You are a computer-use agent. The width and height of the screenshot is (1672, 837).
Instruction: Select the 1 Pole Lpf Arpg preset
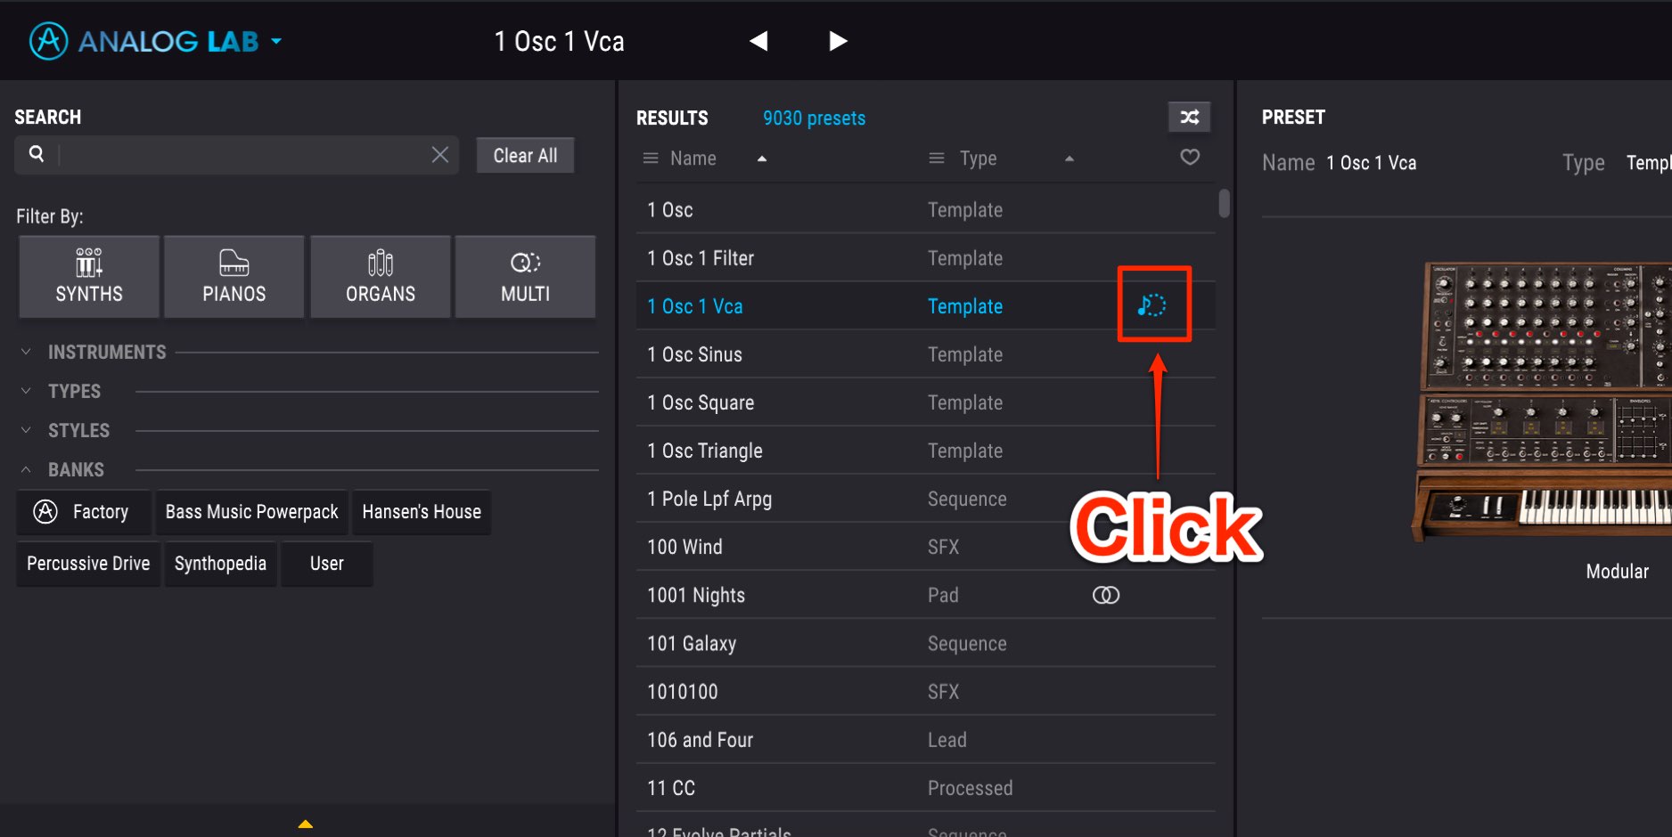click(x=926, y=498)
